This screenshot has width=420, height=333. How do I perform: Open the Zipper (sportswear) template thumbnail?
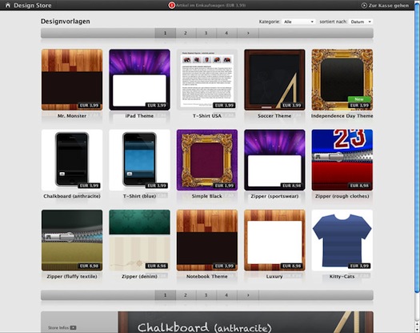[x=274, y=160]
